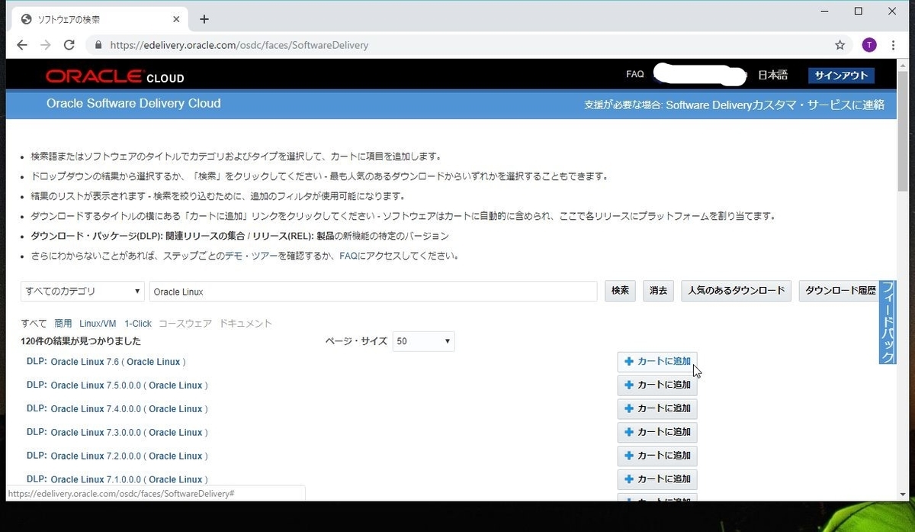915x532 pixels.
Task: Open 人気のあるダウンロード popular downloads
Action: [735, 291]
